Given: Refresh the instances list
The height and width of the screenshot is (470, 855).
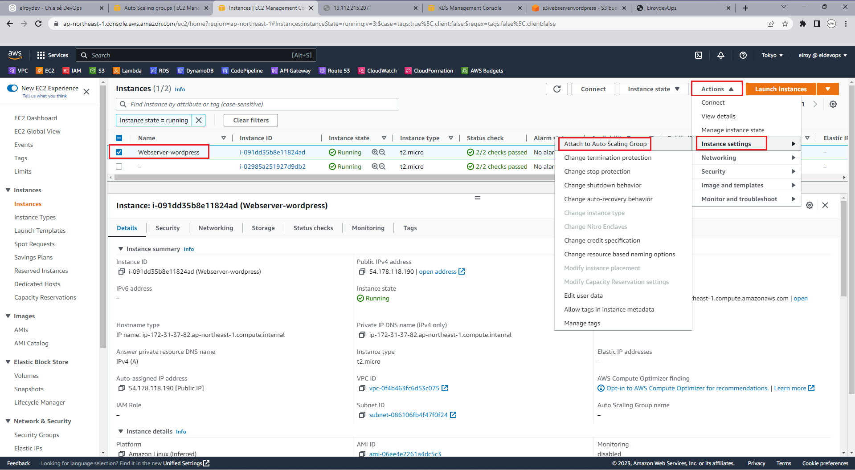Looking at the screenshot, I should 557,89.
